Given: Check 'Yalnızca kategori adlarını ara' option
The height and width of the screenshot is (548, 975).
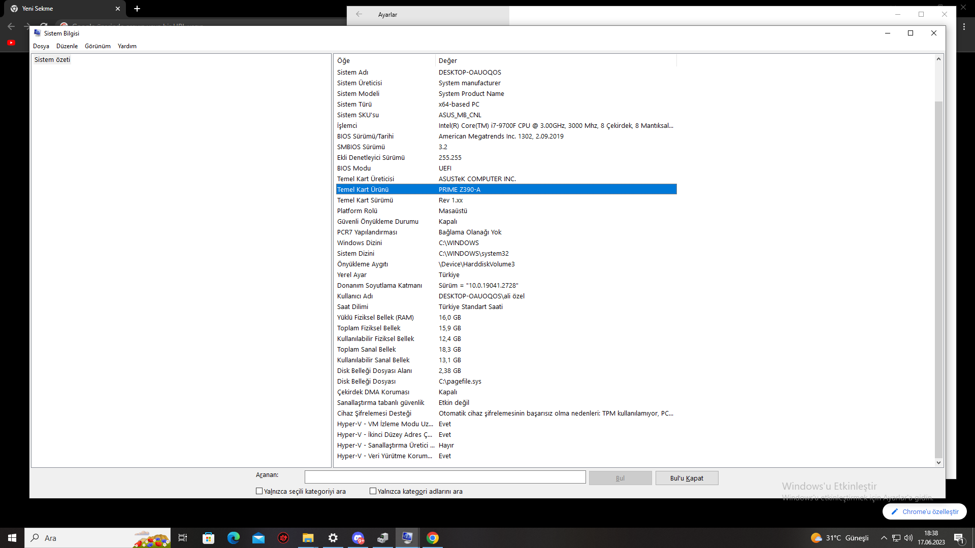Looking at the screenshot, I should click(373, 491).
